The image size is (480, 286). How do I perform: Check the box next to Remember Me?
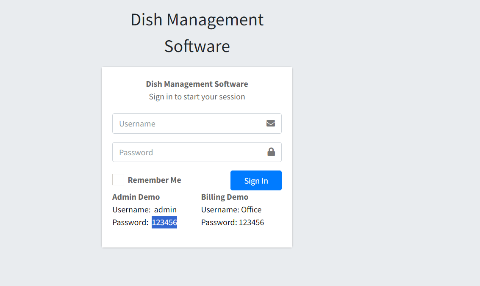coord(118,179)
